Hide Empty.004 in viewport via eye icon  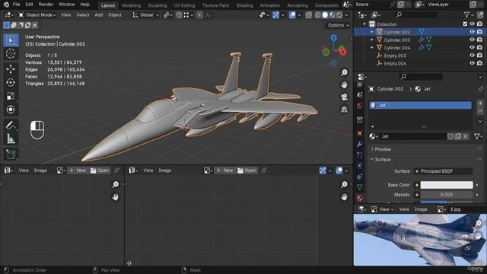(472, 62)
